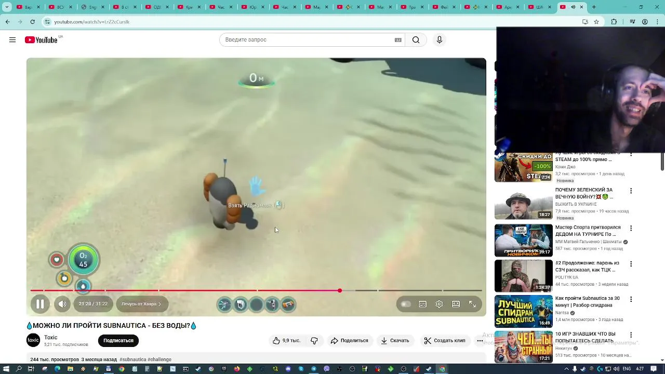Create a clip with 'Создать клип'
The height and width of the screenshot is (374, 665).
(x=445, y=341)
